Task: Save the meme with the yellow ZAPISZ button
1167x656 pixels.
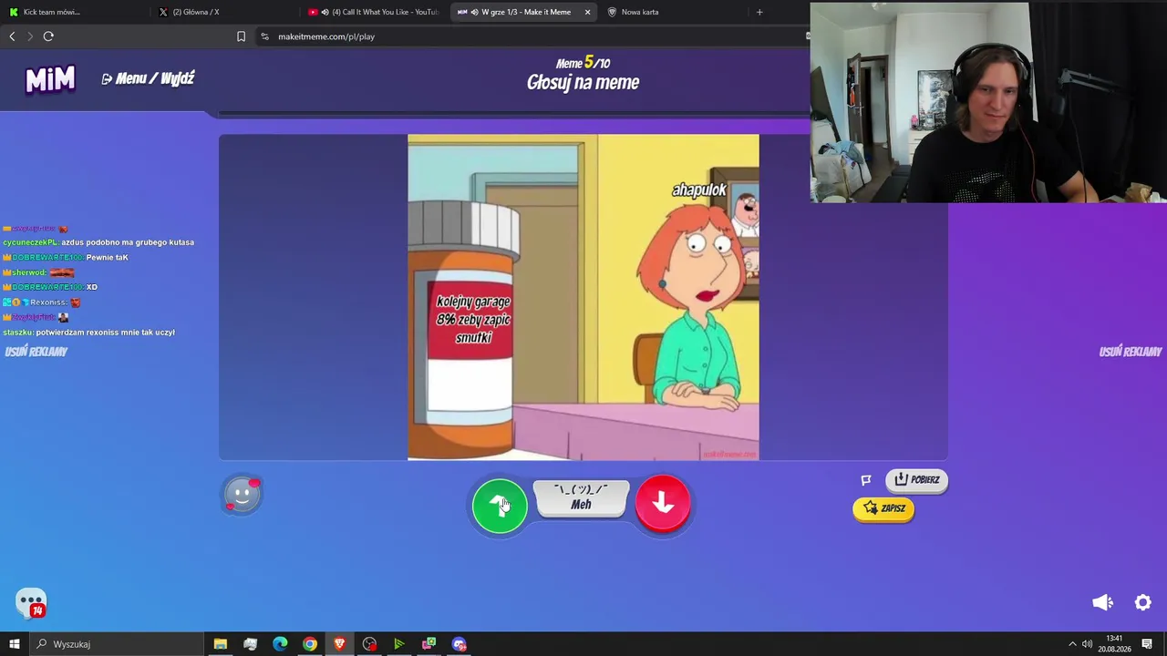Action: point(883,508)
